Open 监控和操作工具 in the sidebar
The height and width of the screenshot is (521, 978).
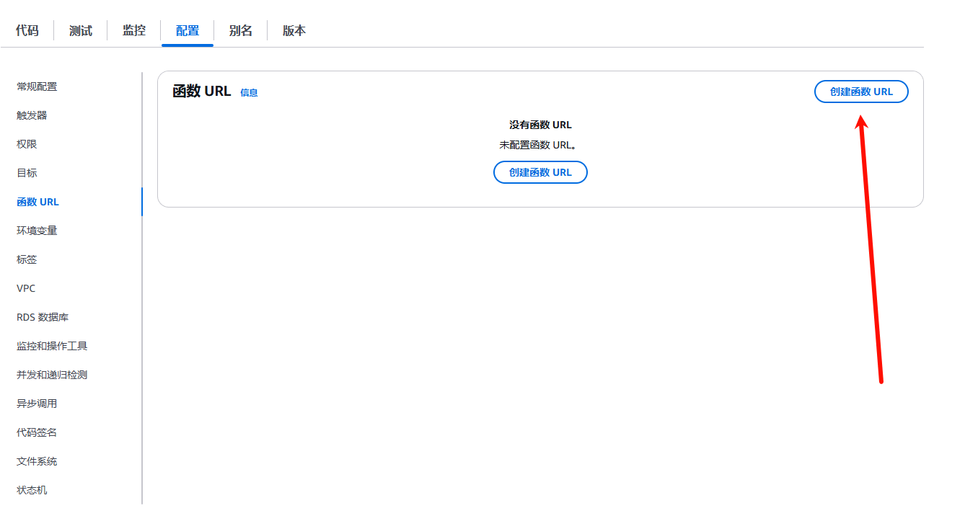click(52, 346)
